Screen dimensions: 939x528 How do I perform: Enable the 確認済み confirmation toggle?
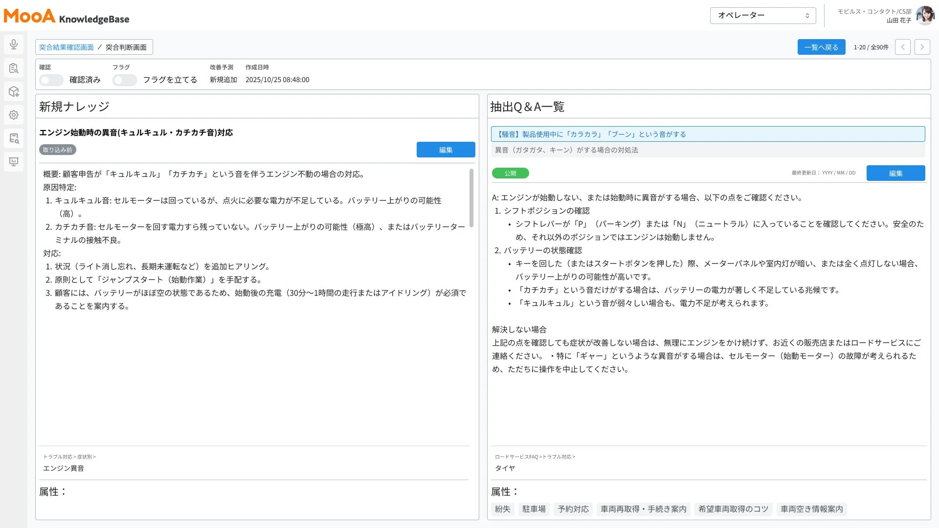click(51, 80)
